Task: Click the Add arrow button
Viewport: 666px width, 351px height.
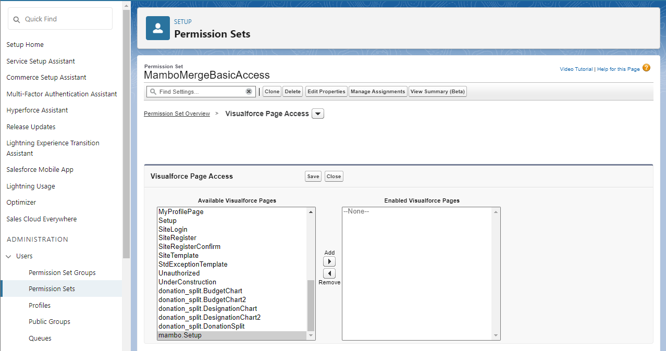Action: (x=329, y=261)
